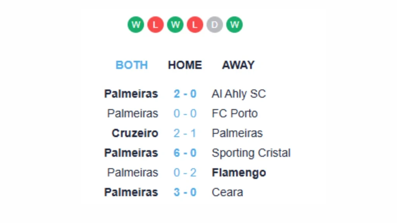Click the Sporting Cristal team name
This screenshot has width=397, height=223.
pyautogui.click(x=251, y=153)
